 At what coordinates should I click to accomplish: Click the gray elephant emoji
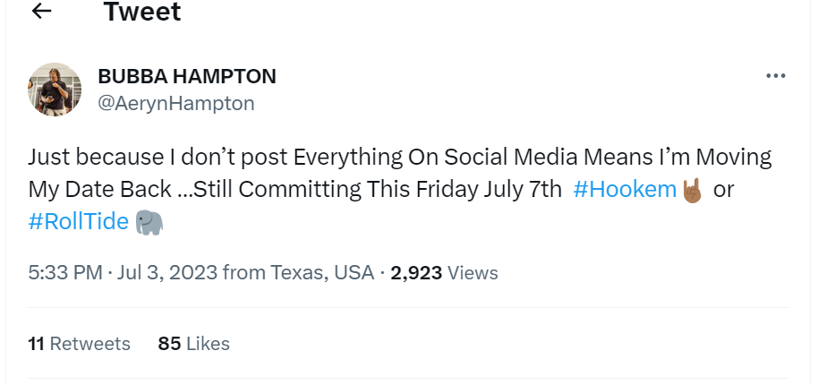(149, 222)
